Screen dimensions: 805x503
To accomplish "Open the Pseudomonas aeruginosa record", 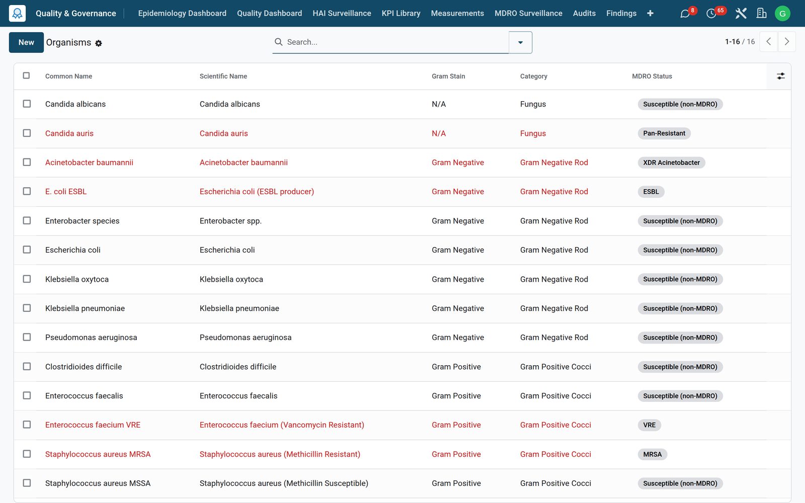I will 402,338.
